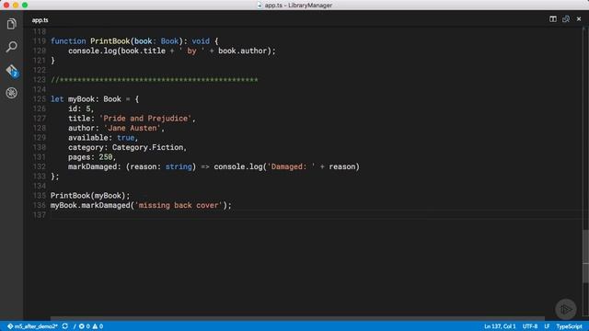Click the 'PrintBook' function name on line 119
Viewport: 589px width, 331px height.
110,40
